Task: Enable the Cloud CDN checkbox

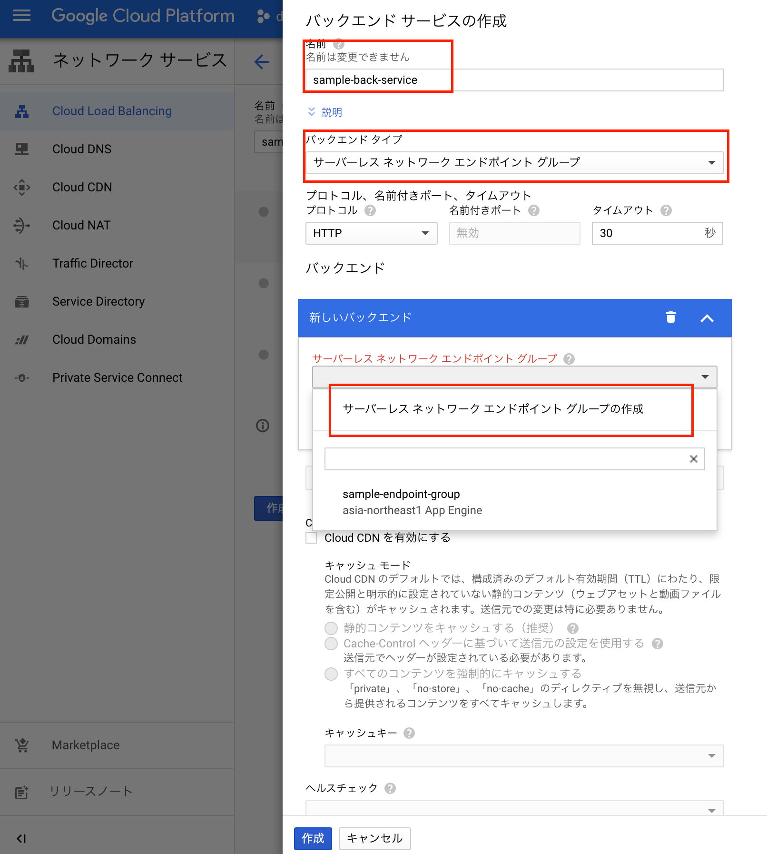Action: (311, 538)
